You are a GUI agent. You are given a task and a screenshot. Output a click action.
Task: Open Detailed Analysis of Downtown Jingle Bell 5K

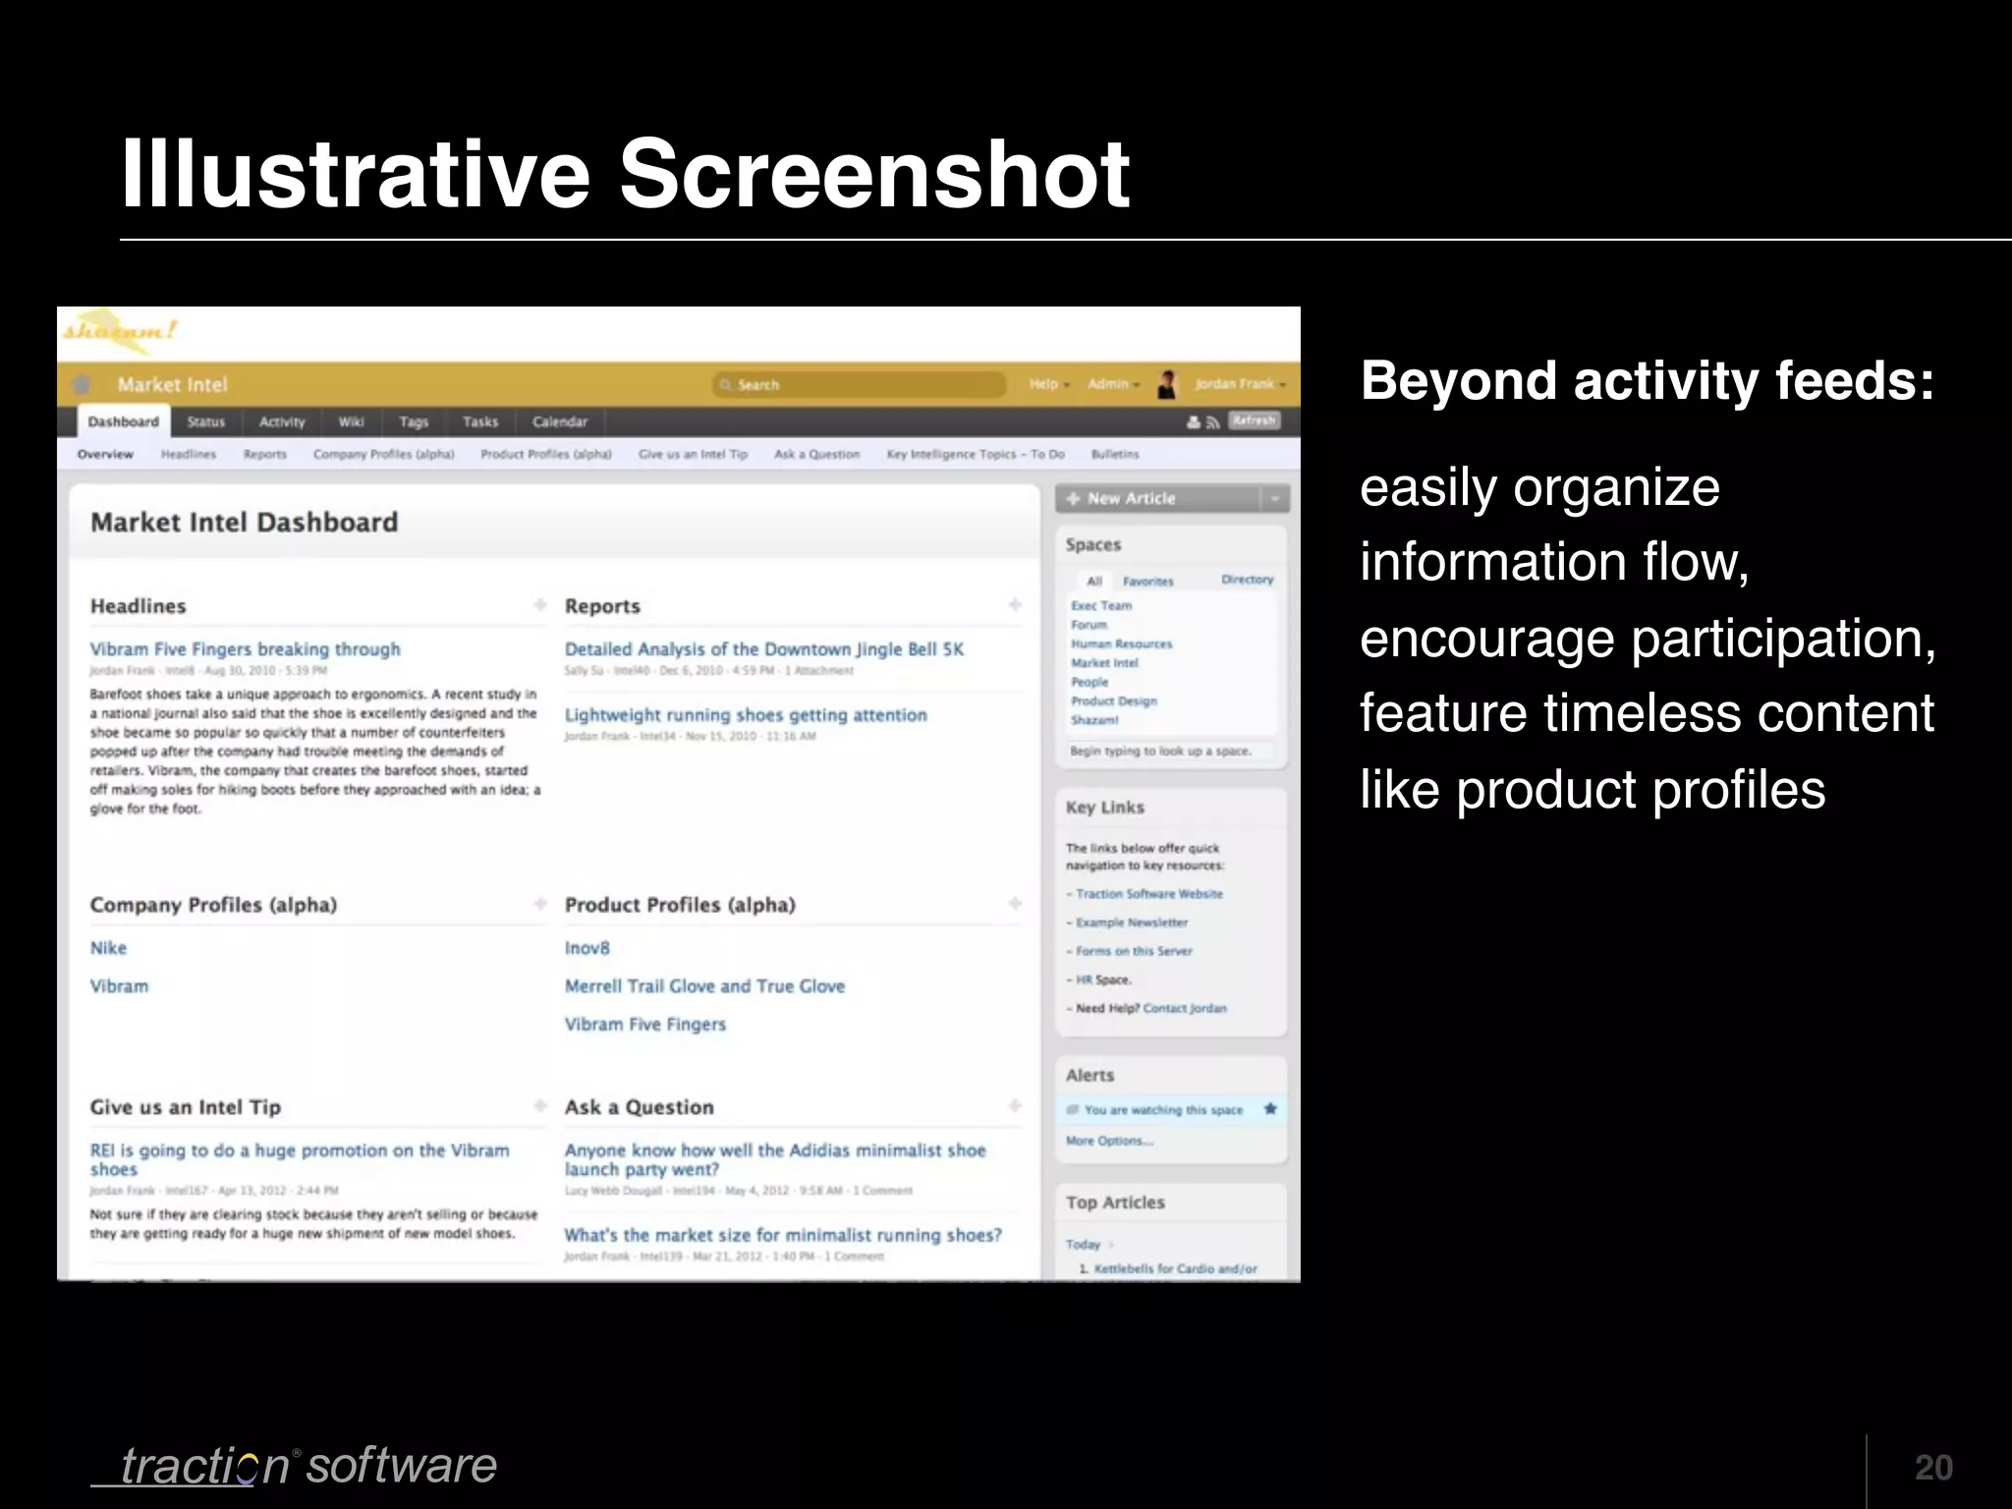[764, 649]
